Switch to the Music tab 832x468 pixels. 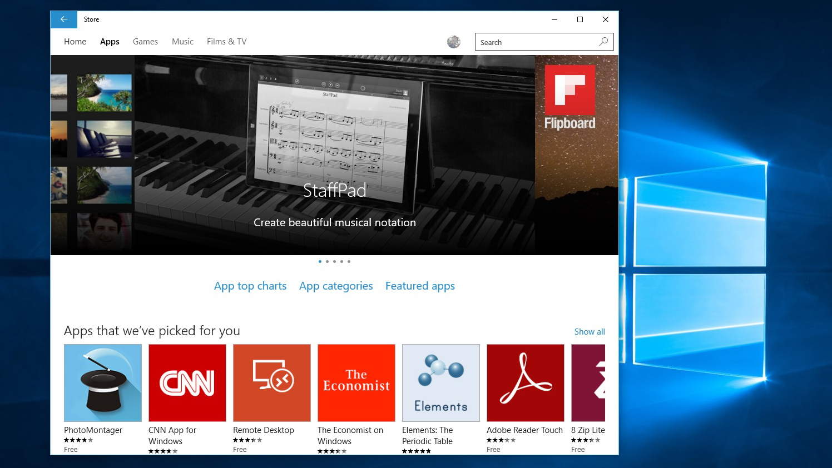[x=182, y=41]
